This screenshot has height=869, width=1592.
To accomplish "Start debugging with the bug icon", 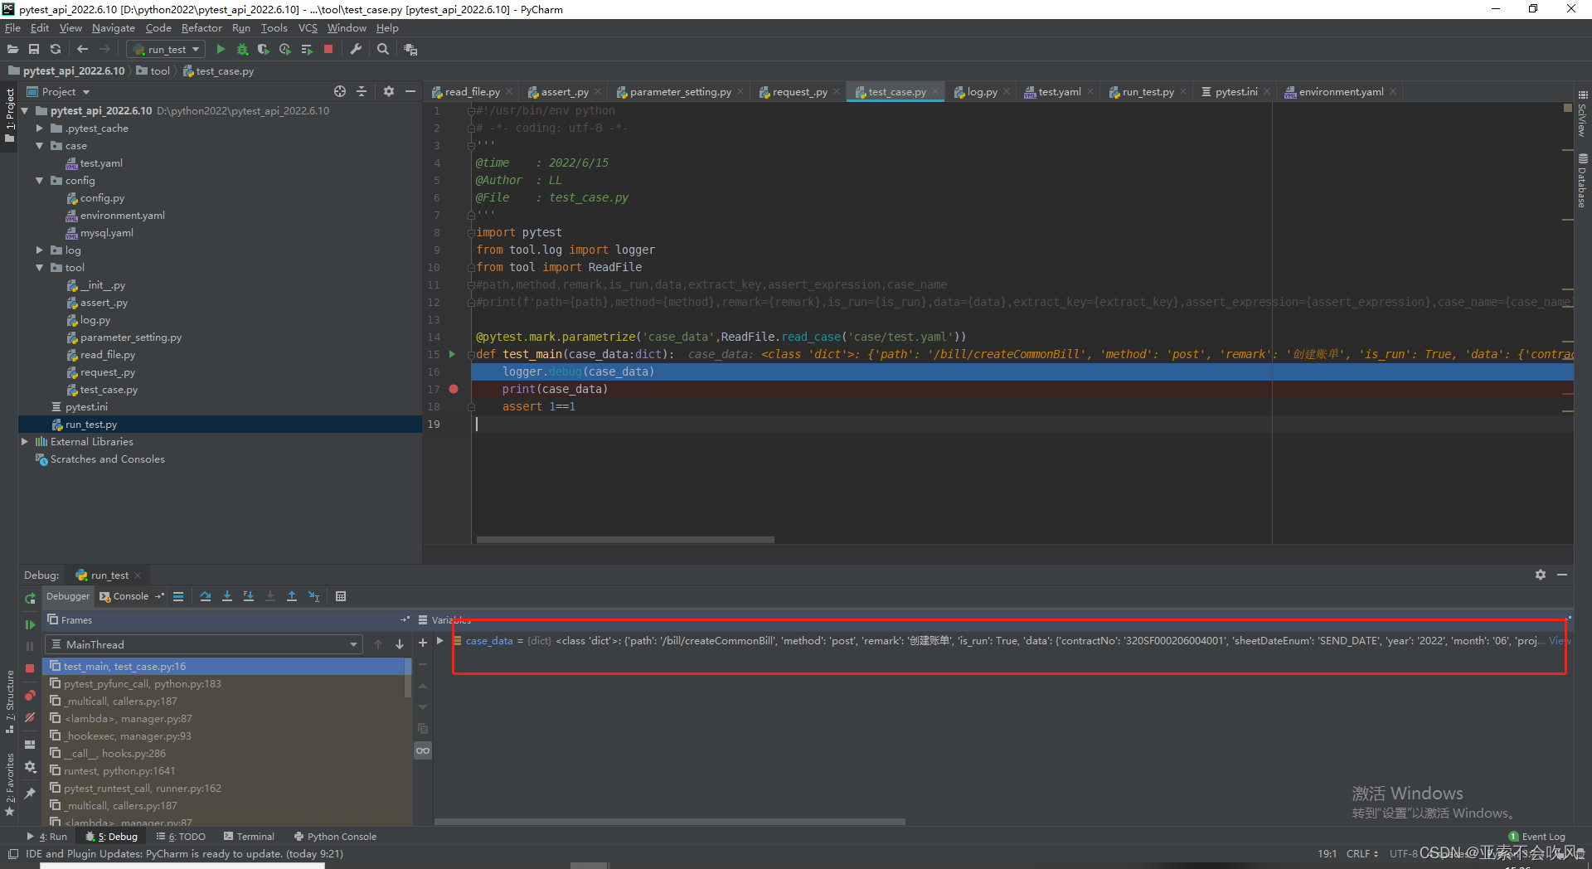I will point(242,50).
